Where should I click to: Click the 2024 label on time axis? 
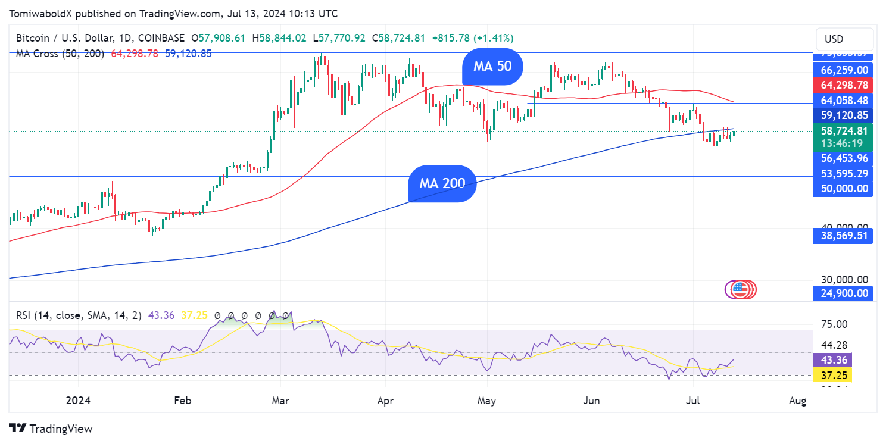coord(79,401)
